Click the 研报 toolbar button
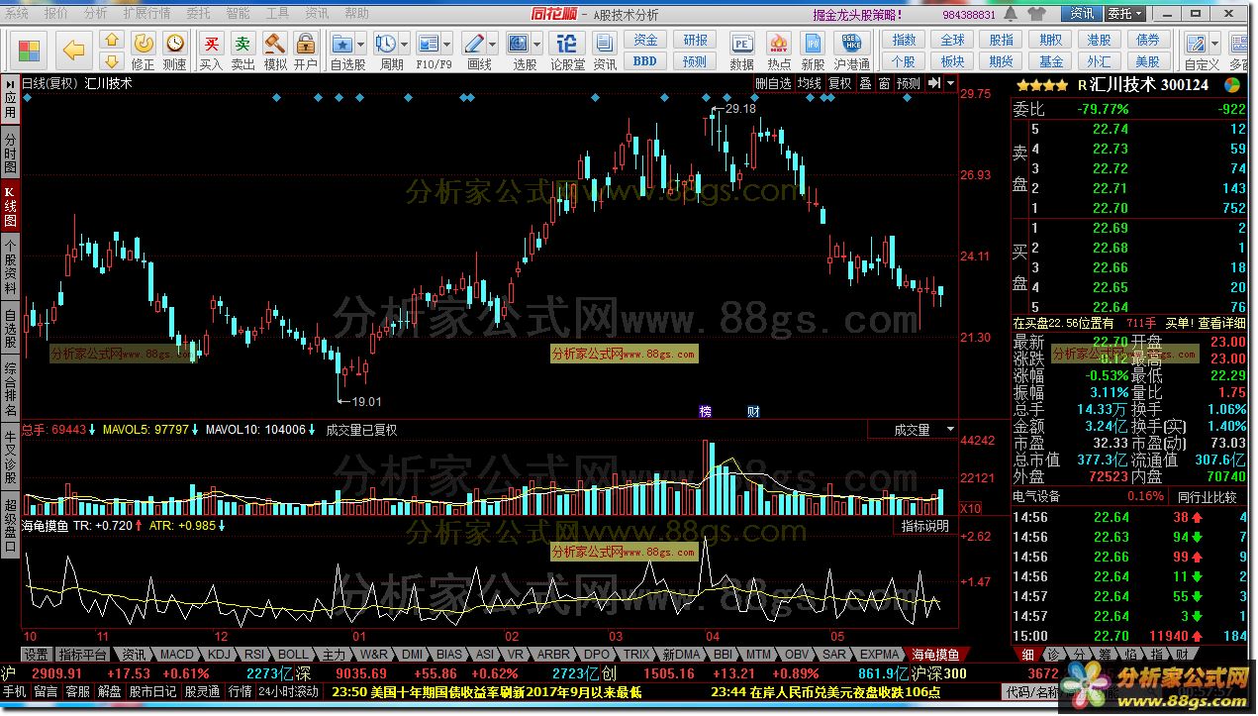The height and width of the screenshot is (716, 1258). (695, 41)
